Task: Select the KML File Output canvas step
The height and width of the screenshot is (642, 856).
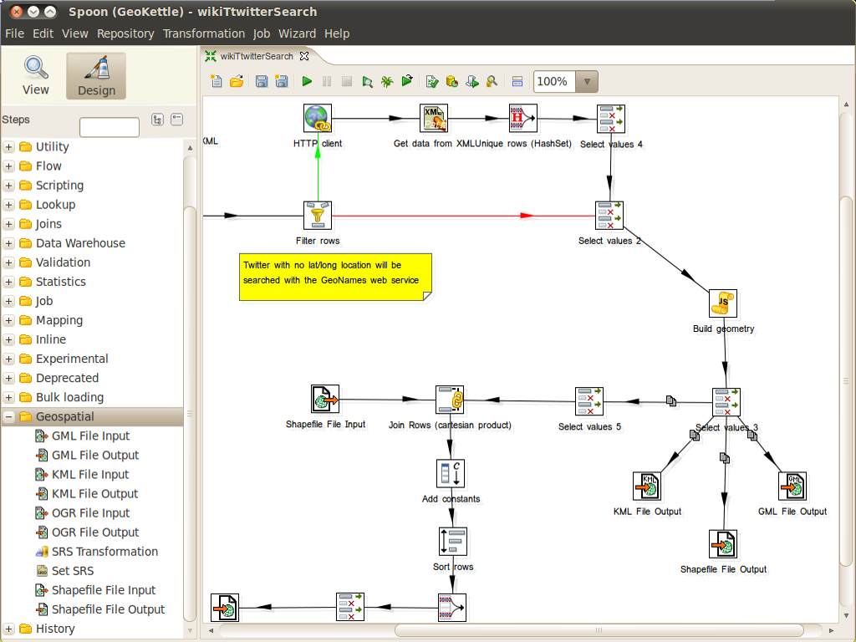Action: pos(647,486)
